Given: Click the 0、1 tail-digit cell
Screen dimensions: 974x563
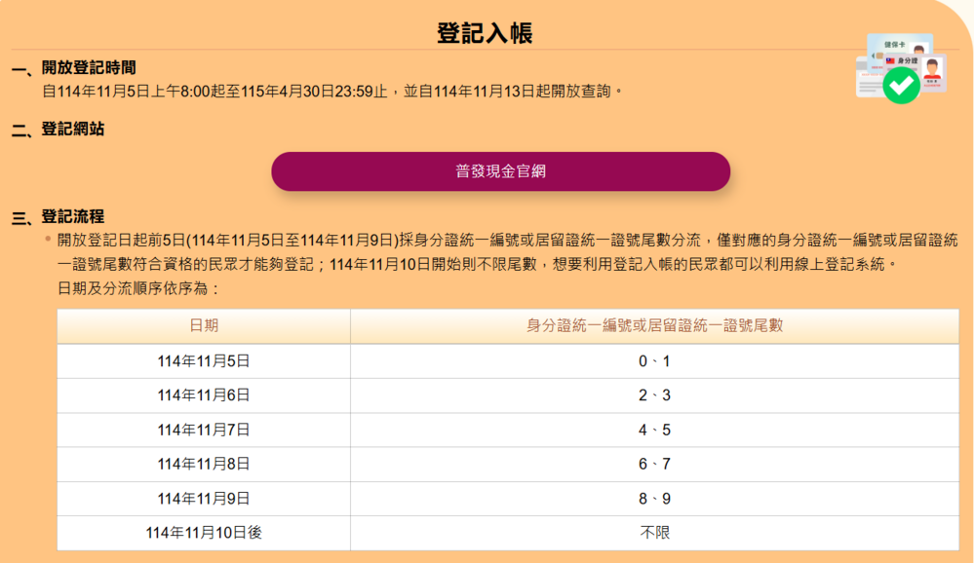Looking at the screenshot, I should click(654, 361).
